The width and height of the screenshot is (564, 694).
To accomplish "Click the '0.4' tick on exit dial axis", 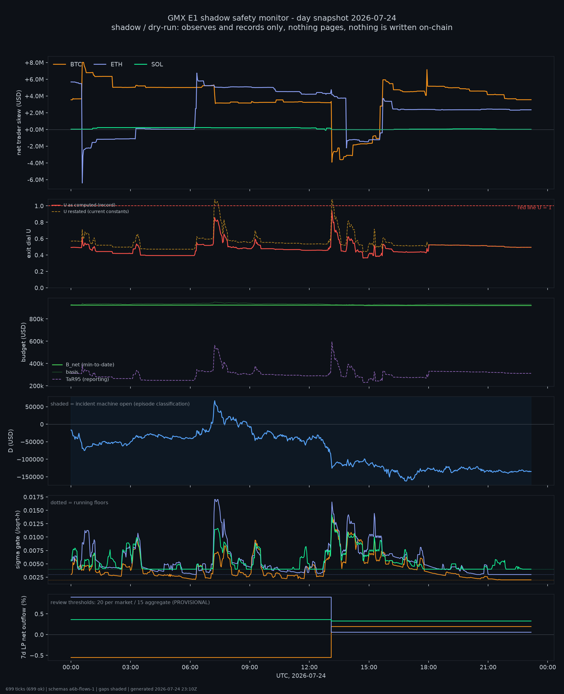I will (x=39, y=255).
